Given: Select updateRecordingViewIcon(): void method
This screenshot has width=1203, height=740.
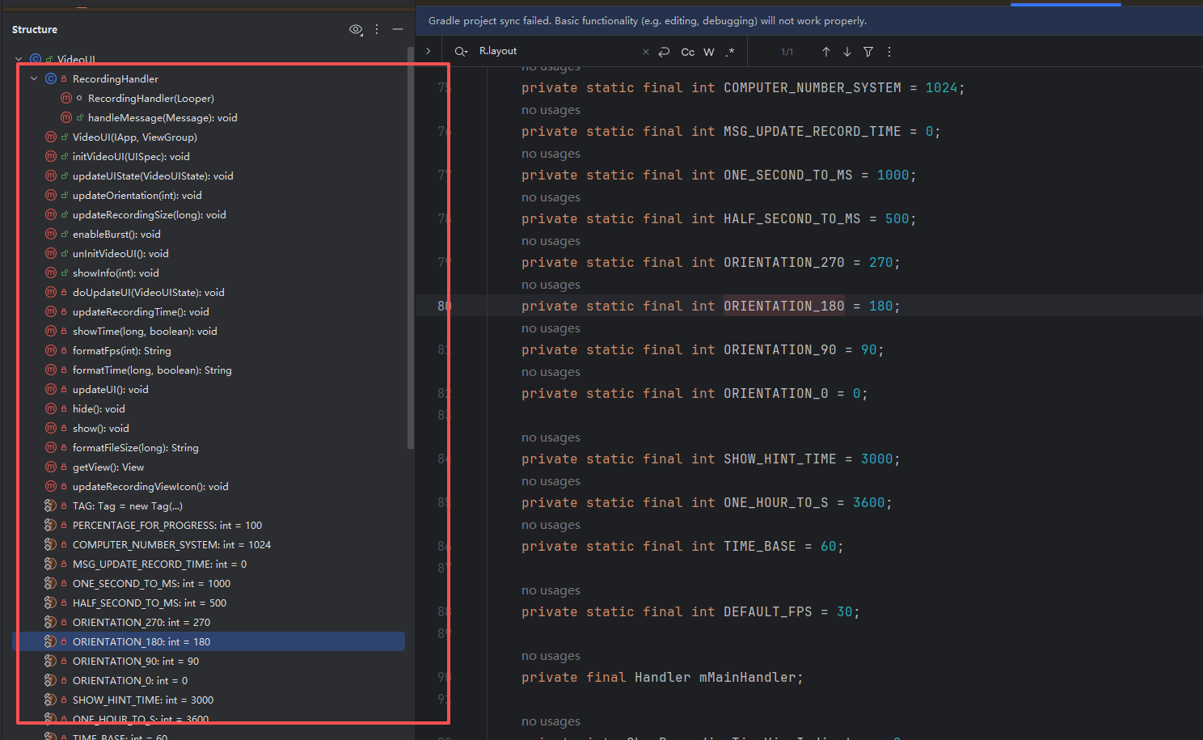Looking at the screenshot, I should [x=150, y=486].
